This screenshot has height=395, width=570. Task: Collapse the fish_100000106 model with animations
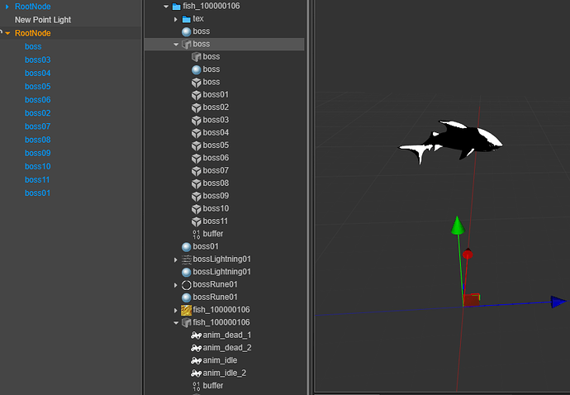176,322
